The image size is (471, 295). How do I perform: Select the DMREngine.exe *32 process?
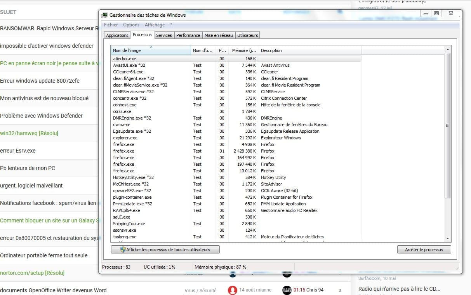pos(236,118)
